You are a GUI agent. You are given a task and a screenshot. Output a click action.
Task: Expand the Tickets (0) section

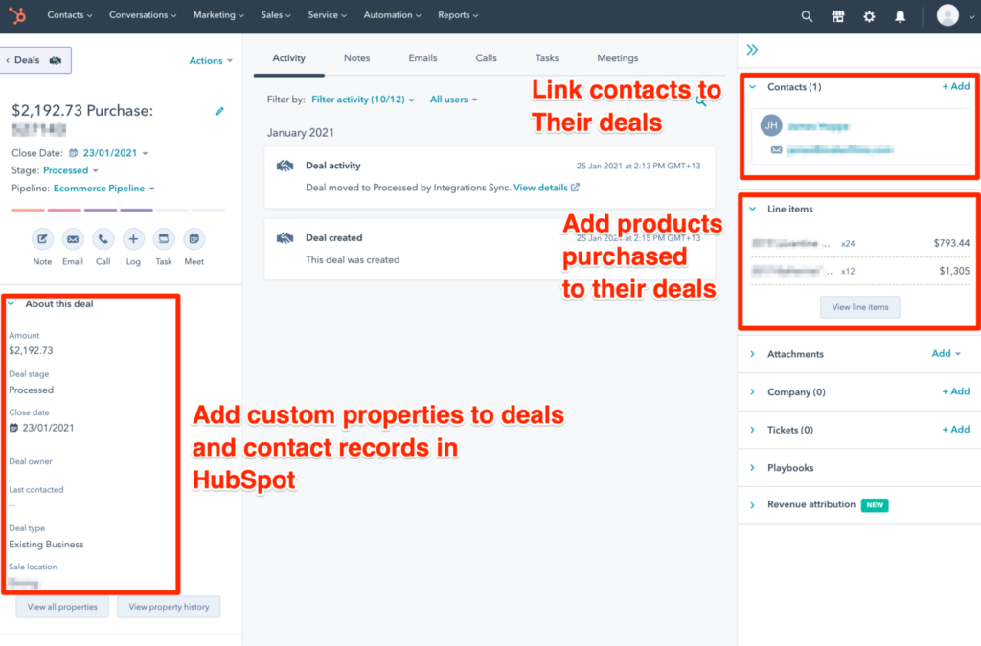[753, 430]
